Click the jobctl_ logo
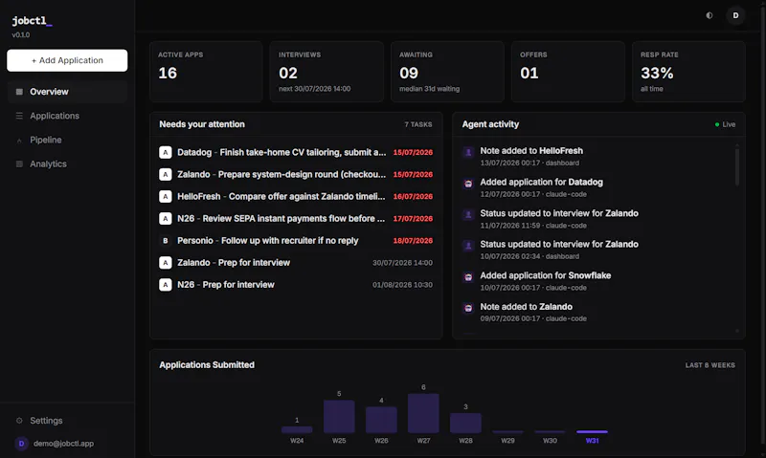 tap(32, 21)
